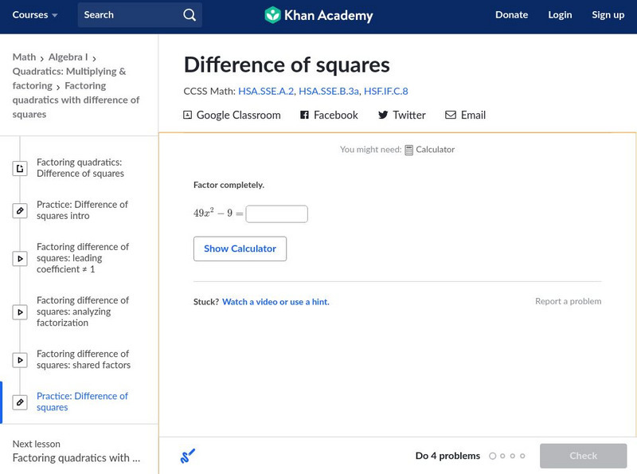Open the HSA.SSE.A.2 standard link
The image size is (637, 474).
(265, 92)
